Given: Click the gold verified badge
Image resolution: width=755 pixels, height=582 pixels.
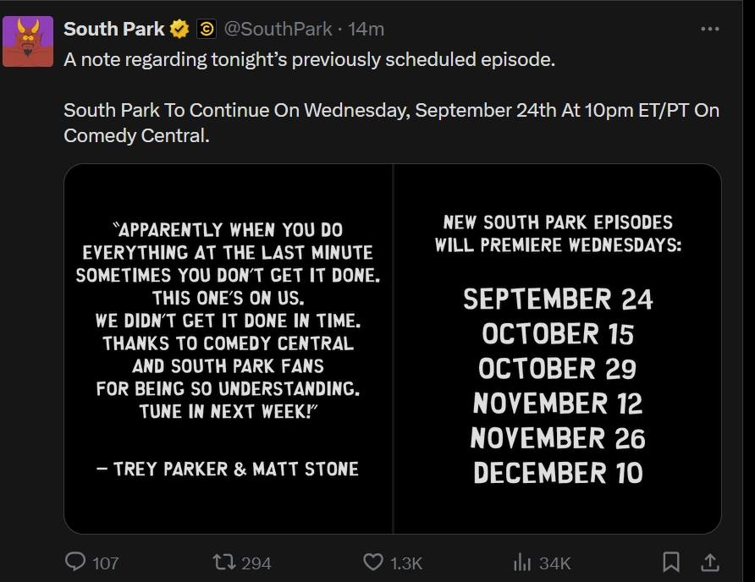Looking at the screenshot, I should click(179, 30).
